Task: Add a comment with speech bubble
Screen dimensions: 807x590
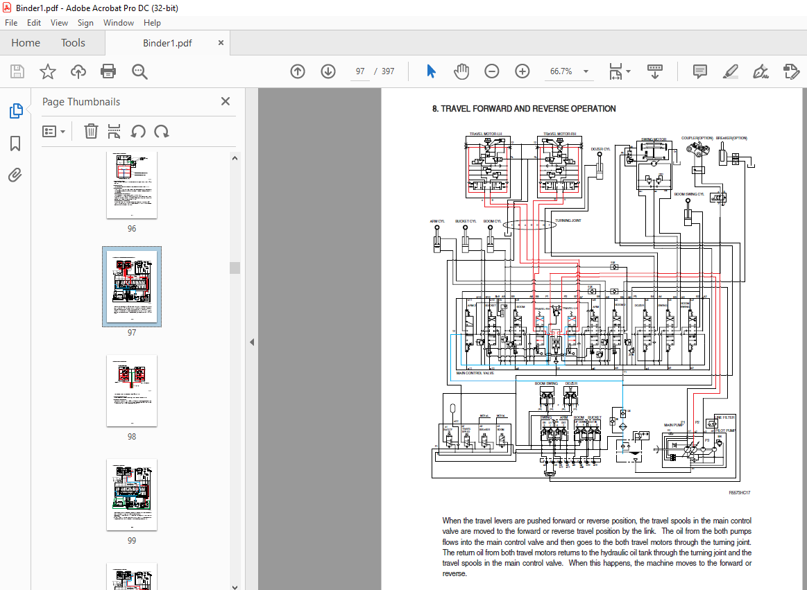Action: click(699, 71)
